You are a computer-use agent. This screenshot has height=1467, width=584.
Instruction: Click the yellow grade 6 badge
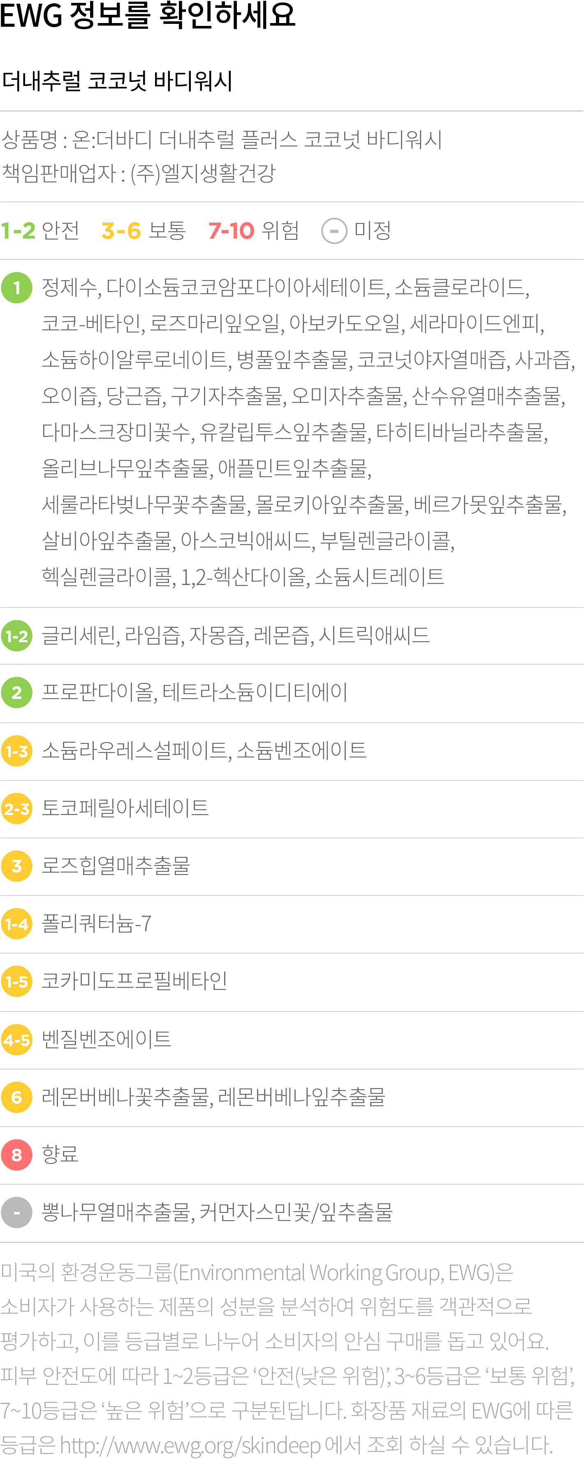pyautogui.click(x=16, y=1098)
